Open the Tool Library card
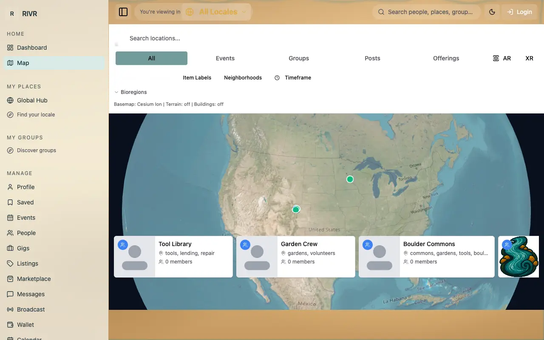The image size is (544, 340). point(173,257)
